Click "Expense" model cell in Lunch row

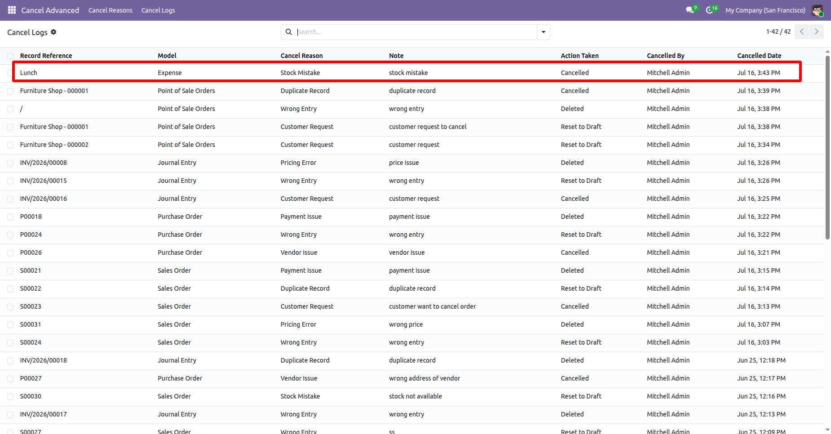tap(170, 73)
